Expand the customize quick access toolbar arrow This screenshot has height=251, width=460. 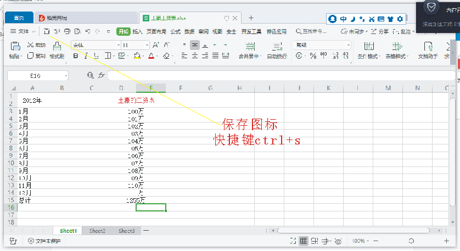point(108,31)
